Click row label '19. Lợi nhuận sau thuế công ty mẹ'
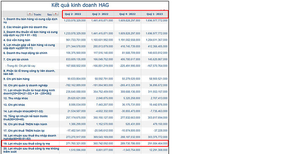The image size is (291, 154). point(27,143)
